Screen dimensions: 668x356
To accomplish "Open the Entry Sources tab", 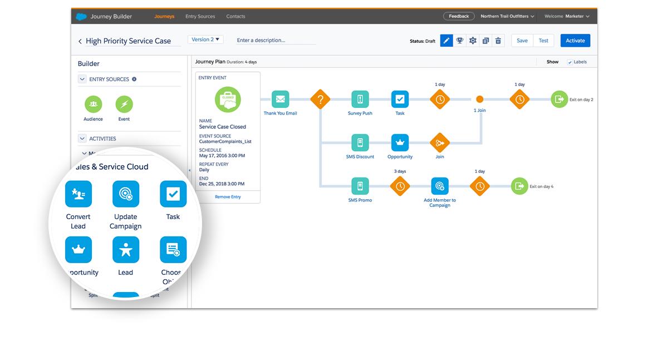I will click(200, 17).
